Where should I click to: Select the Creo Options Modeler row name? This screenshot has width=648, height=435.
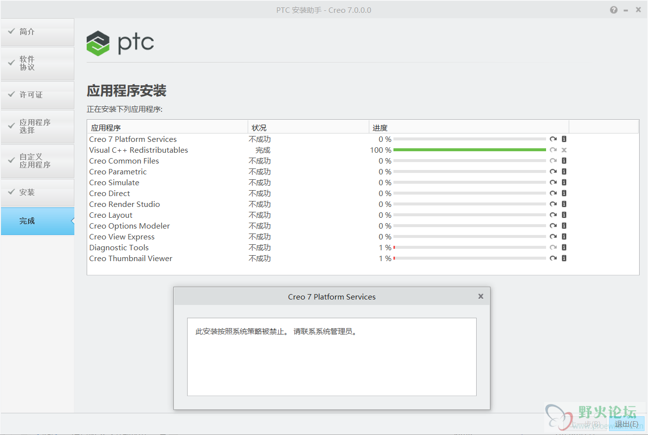[x=130, y=226]
